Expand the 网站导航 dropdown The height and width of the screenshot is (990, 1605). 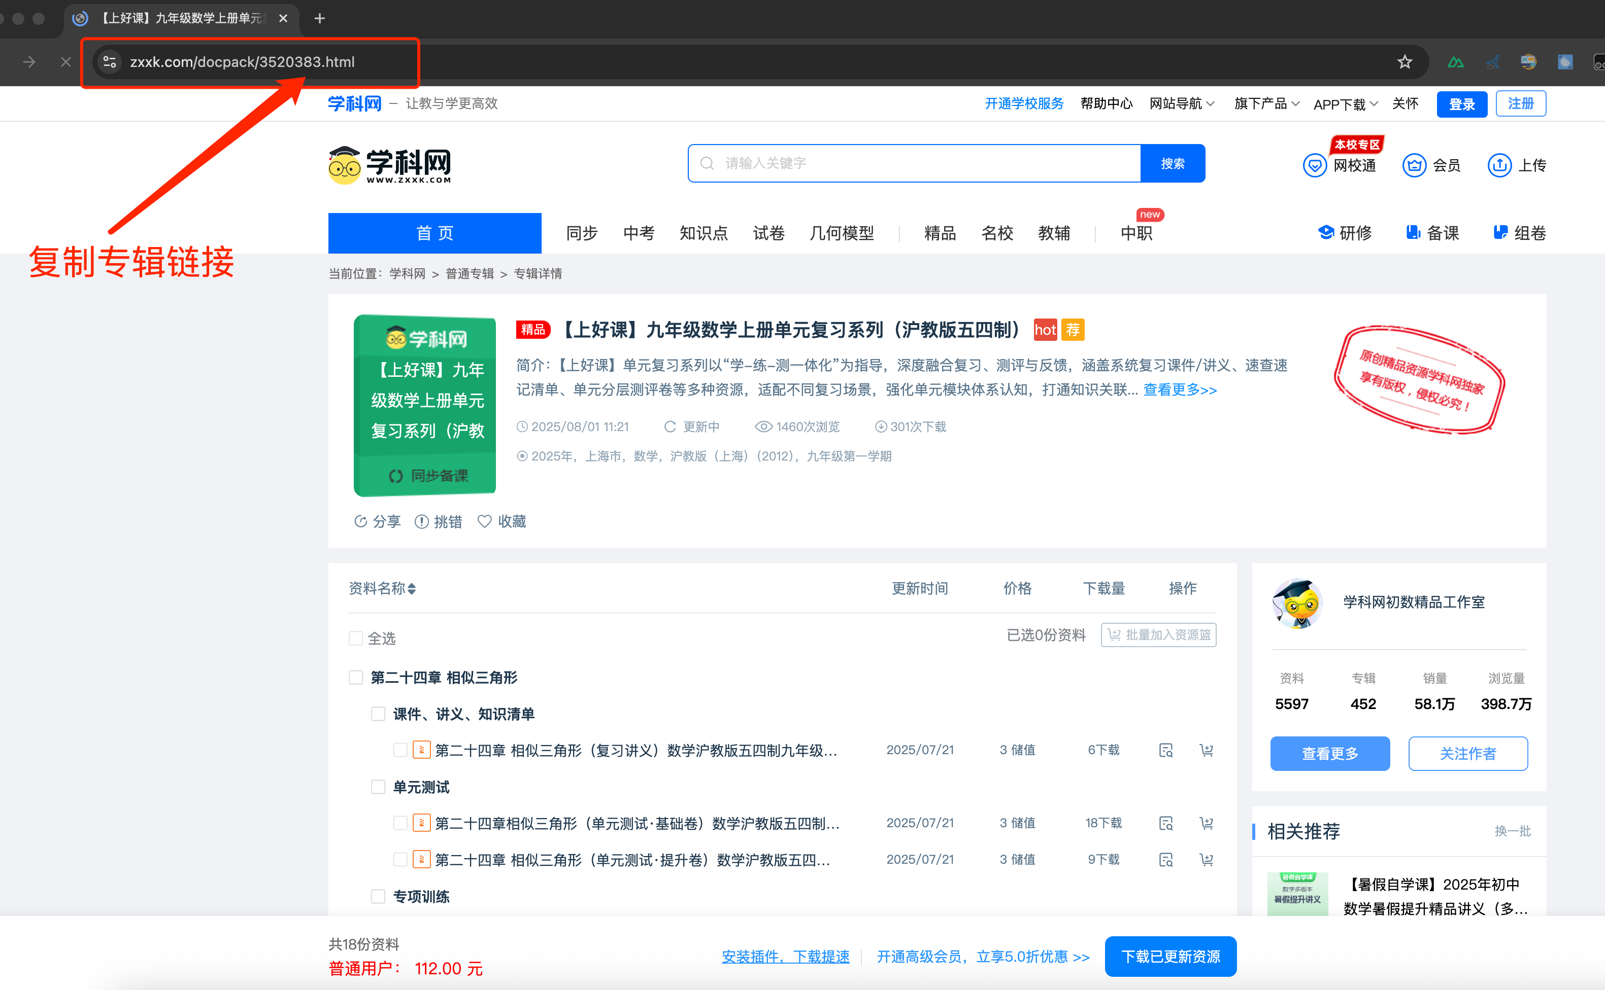pos(1182,103)
